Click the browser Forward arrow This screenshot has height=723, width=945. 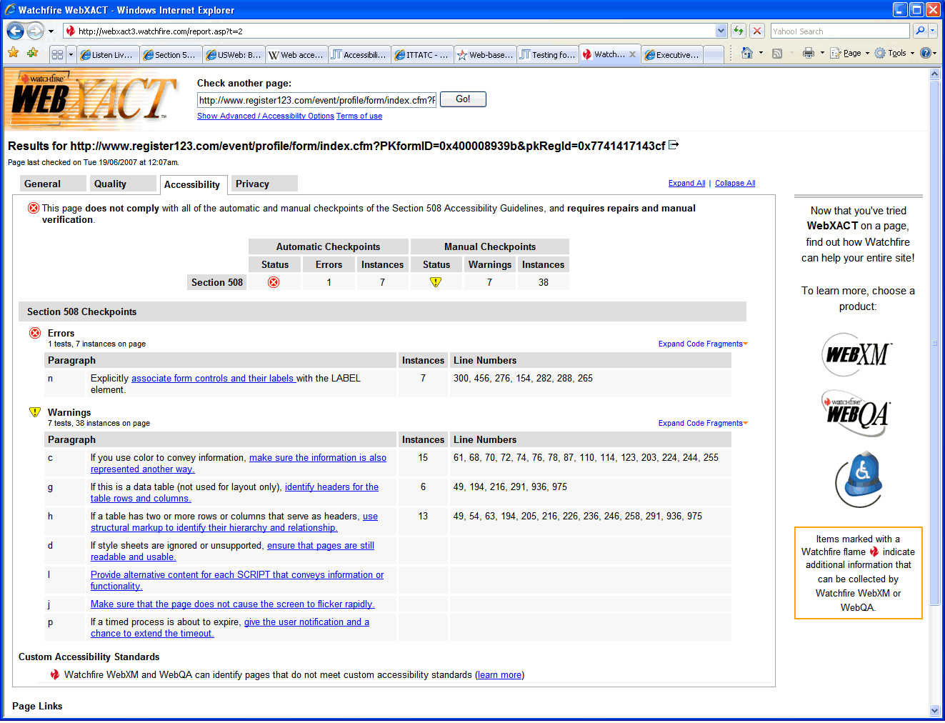pos(35,31)
